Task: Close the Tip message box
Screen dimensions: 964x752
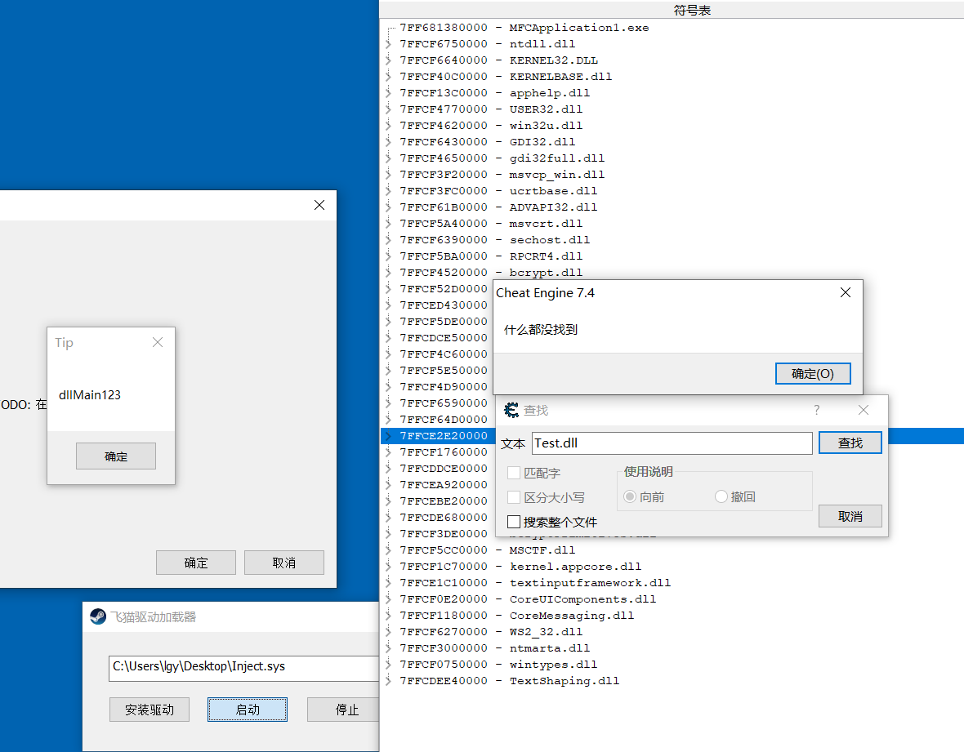Action: coord(158,342)
